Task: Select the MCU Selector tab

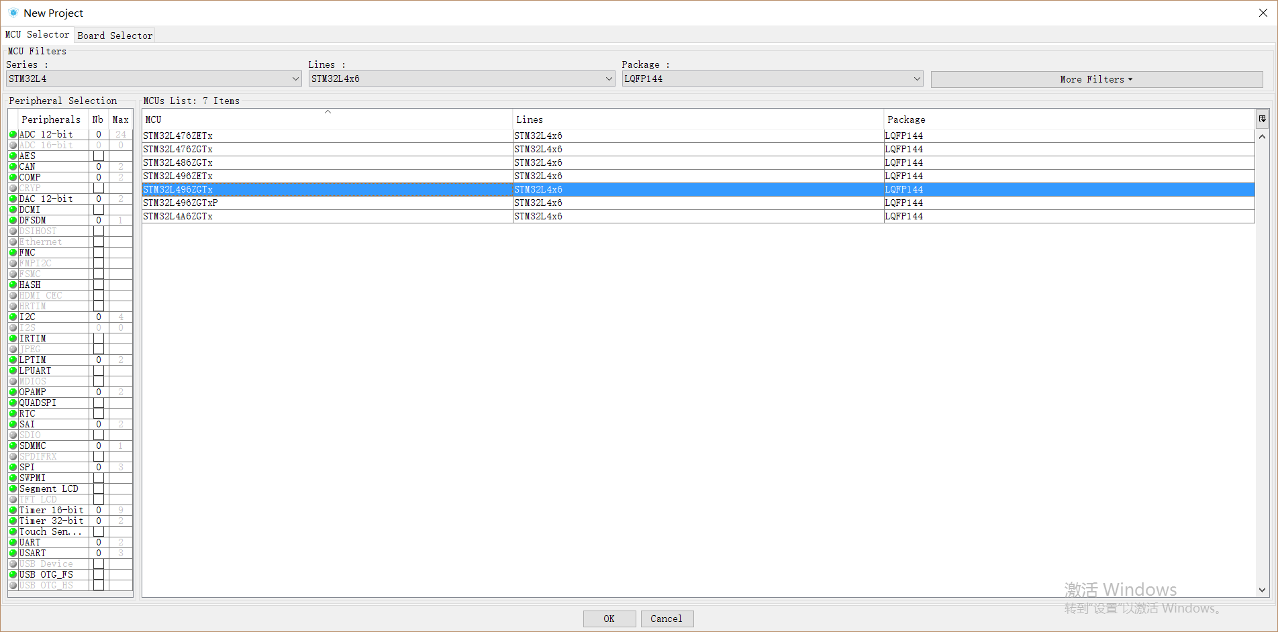Action: [x=38, y=34]
